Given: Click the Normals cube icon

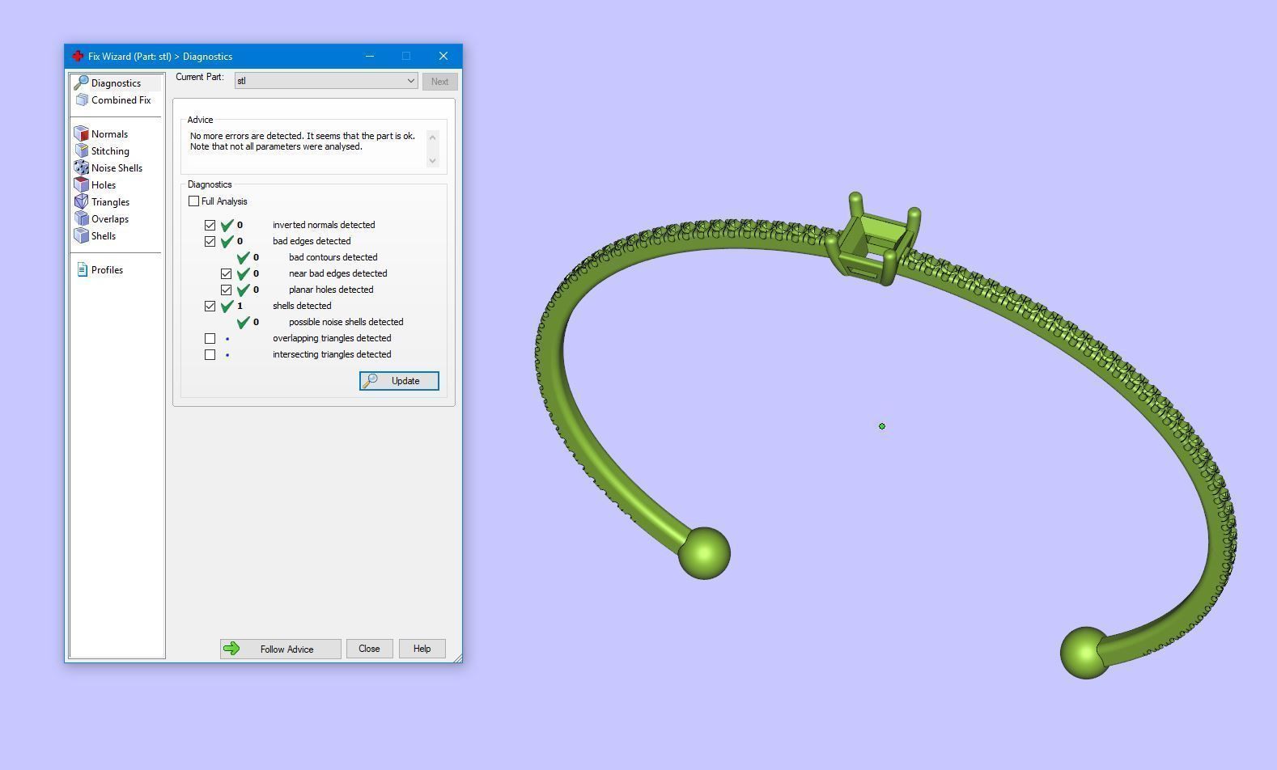Looking at the screenshot, I should [81, 133].
